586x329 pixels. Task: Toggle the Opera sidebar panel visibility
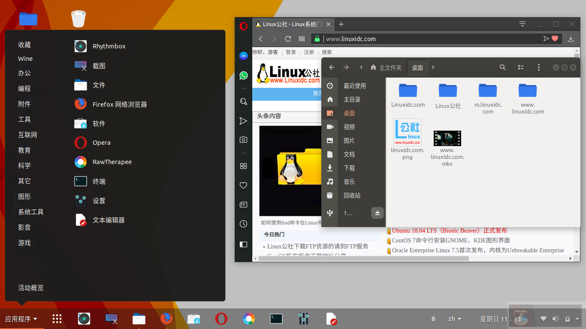tap(243, 244)
